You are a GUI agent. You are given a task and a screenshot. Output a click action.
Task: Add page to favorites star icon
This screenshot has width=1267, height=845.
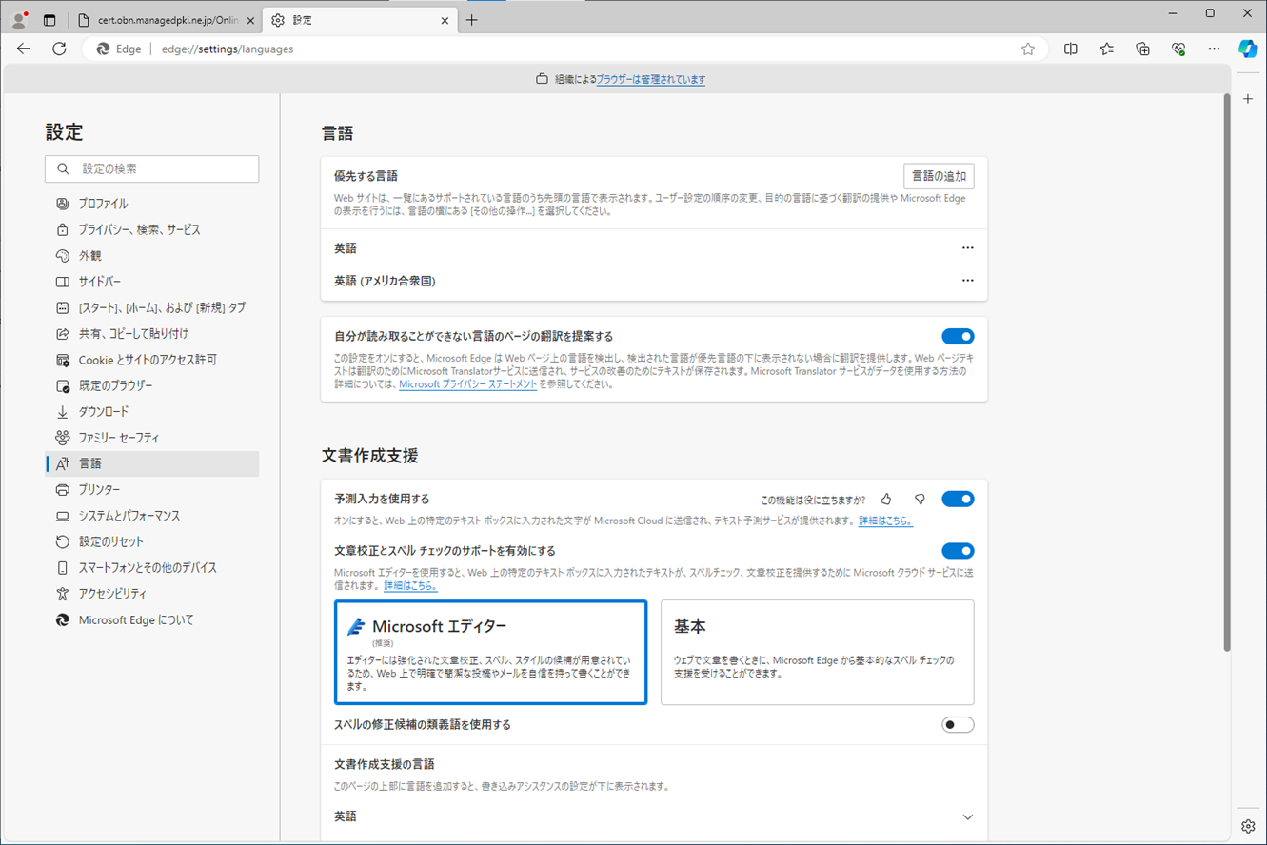1028,49
